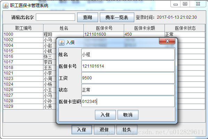Click the 医保卡密码 field with 012345
The image size is (208, 139).
coord(128,102)
